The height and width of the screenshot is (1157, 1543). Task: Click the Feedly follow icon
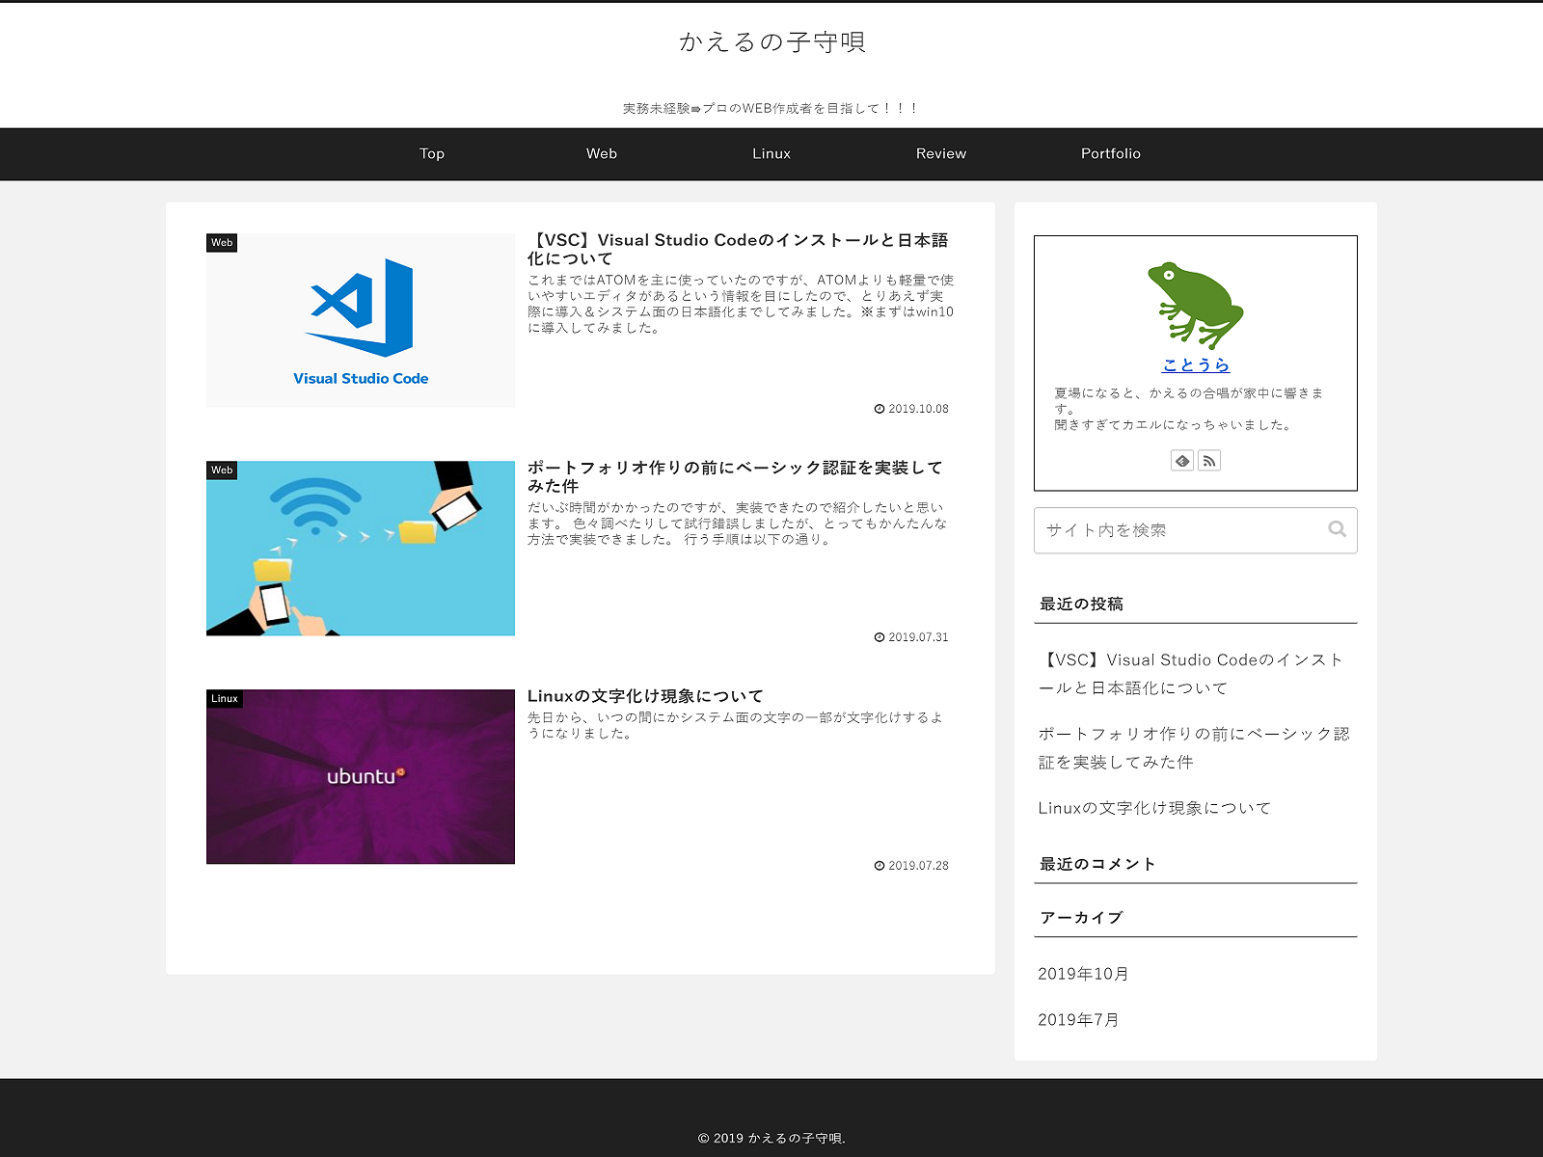(1182, 461)
